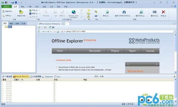Switch to the Map tab in left panel
This screenshot has width=178, height=107.
pos(11,24)
